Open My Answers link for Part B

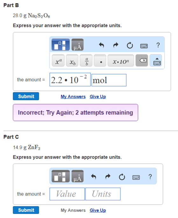click(73, 96)
